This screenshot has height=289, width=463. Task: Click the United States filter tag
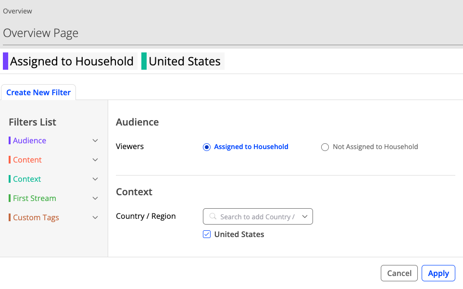pos(183,61)
